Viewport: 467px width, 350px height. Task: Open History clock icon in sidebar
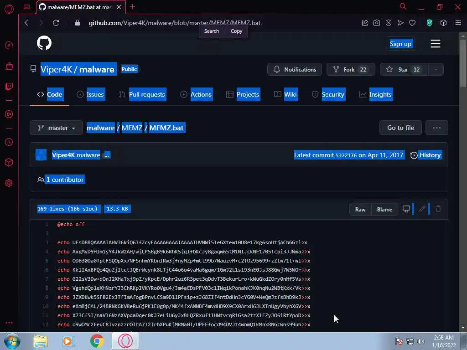(x=9, y=142)
